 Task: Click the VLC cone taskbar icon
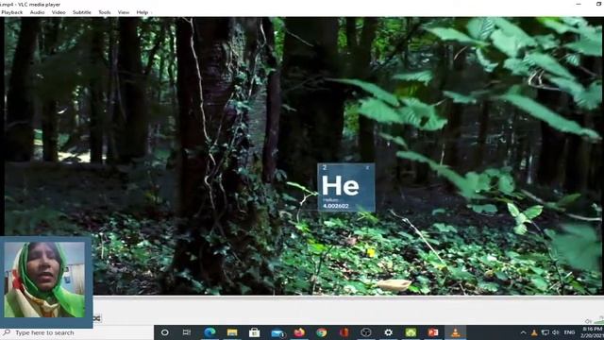point(456,332)
